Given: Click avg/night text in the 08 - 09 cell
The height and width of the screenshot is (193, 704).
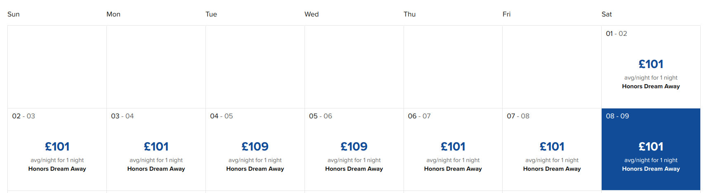Looking at the screenshot, I should coord(651,160).
